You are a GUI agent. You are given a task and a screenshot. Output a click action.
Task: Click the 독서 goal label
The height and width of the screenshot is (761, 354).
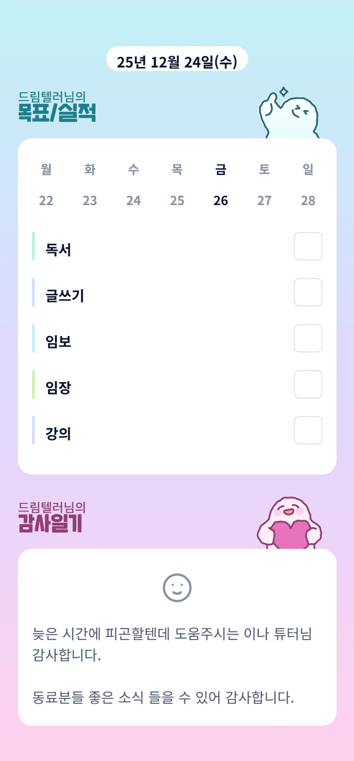click(x=58, y=250)
